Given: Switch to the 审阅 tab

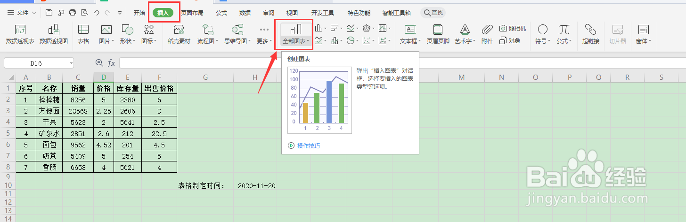Looking at the screenshot, I should coord(269,13).
